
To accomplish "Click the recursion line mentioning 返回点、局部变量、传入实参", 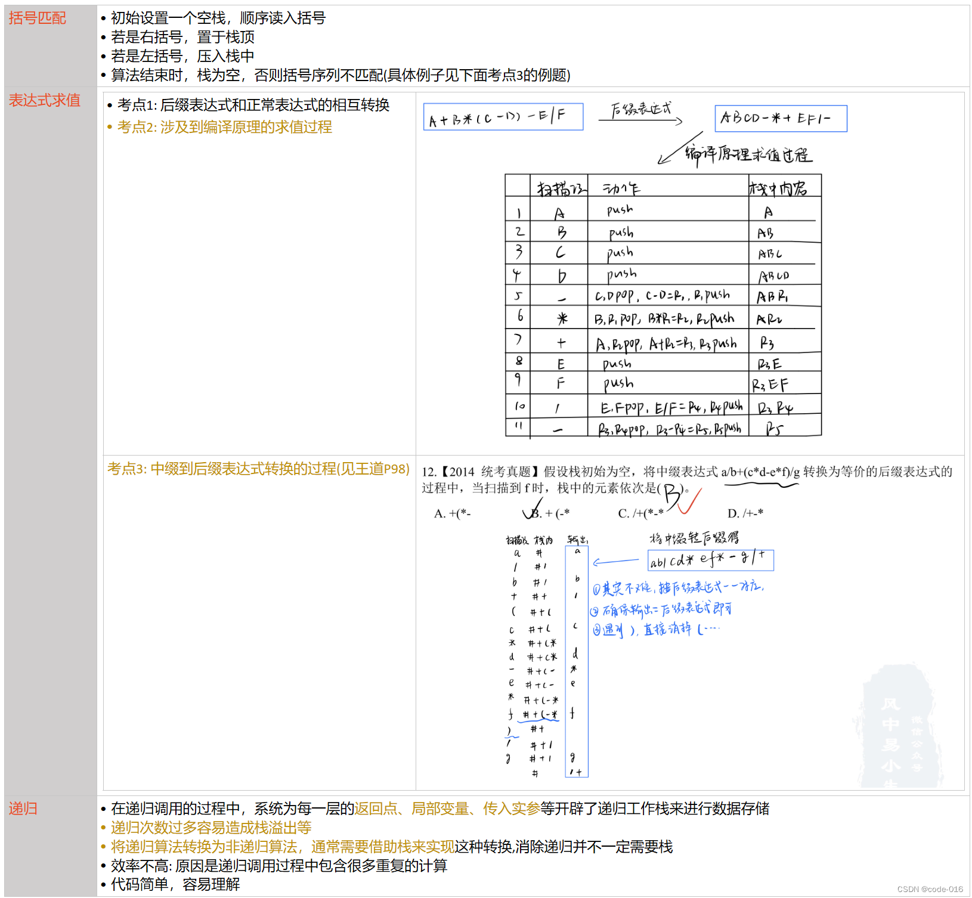I will tap(440, 809).
